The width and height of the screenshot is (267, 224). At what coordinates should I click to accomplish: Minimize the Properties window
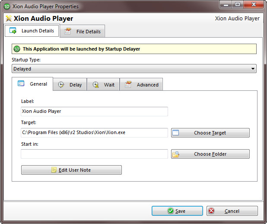point(226,5)
